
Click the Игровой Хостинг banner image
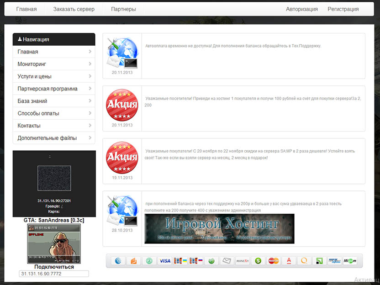pyautogui.click(x=219, y=228)
